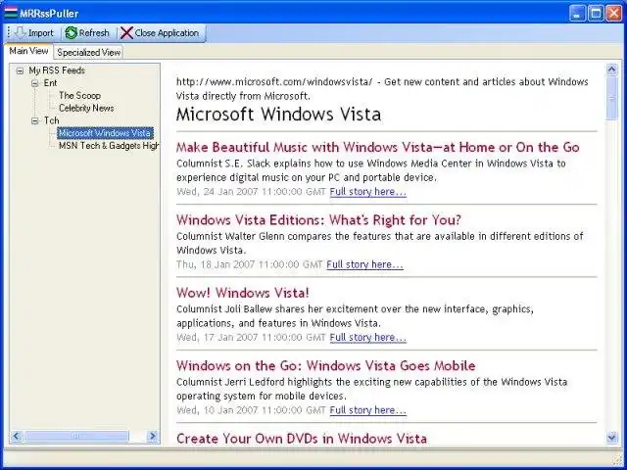Select the My RSS Feeds label
The height and width of the screenshot is (470, 627).
(57, 70)
